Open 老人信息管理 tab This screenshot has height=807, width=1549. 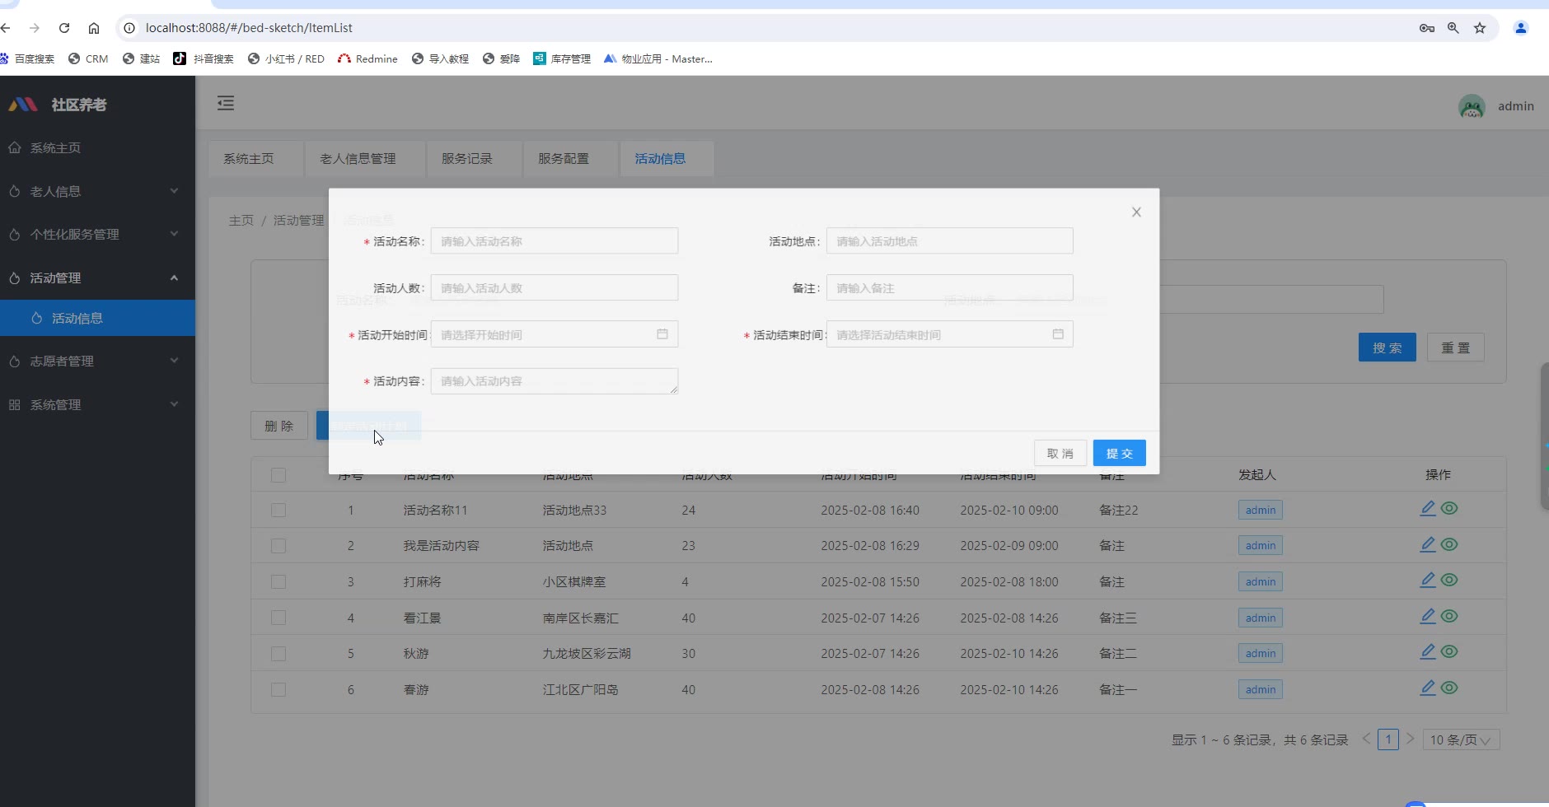pyautogui.click(x=358, y=159)
